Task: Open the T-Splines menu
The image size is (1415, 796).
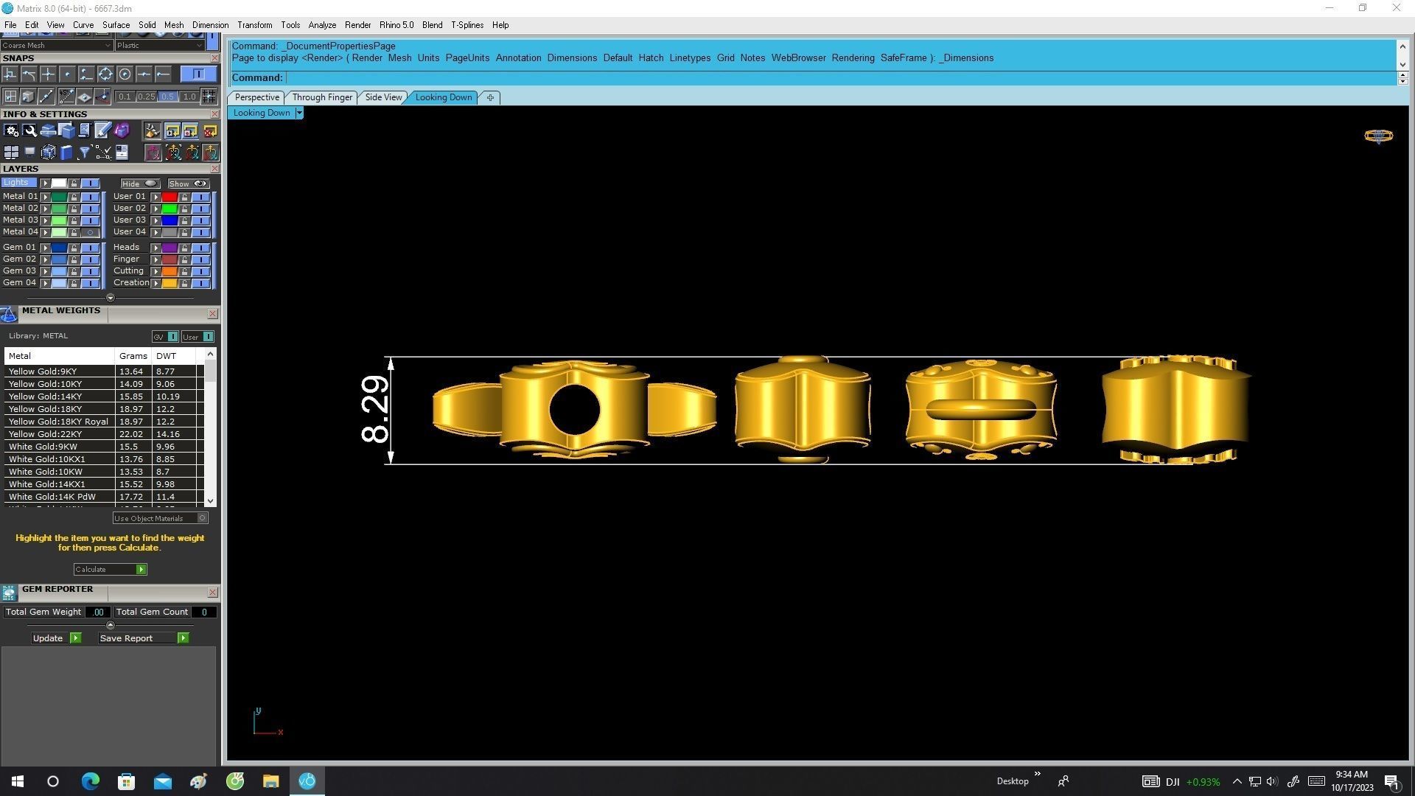Action: click(x=467, y=25)
